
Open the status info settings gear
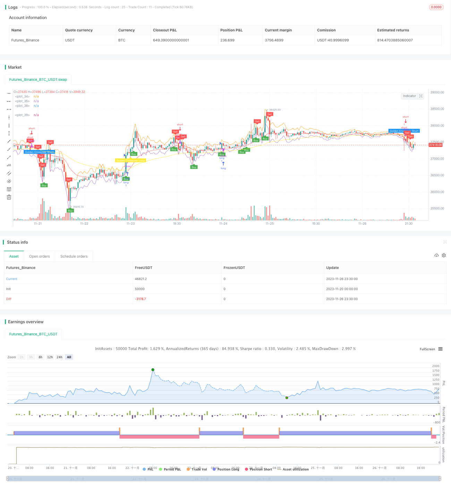(444, 255)
